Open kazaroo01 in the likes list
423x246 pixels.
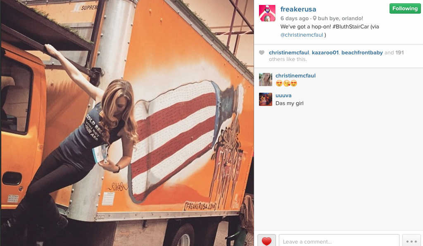click(325, 52)
